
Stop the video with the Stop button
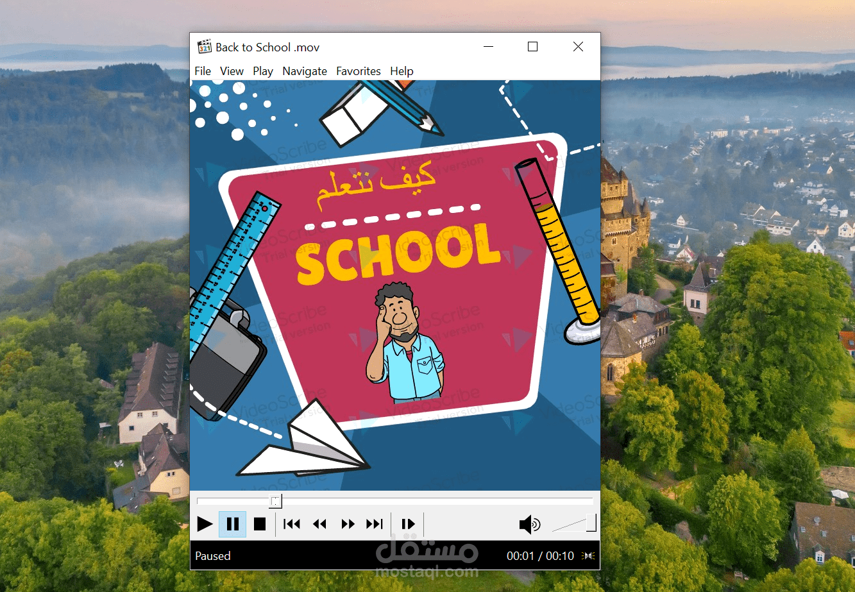tap(260, 525)
